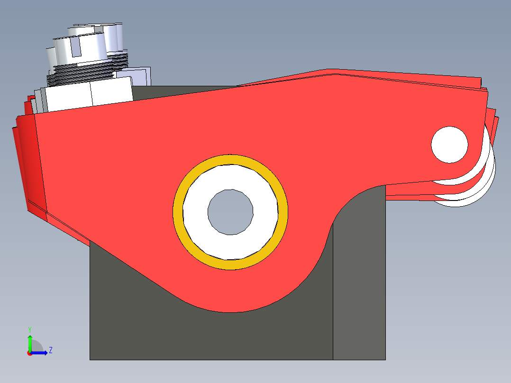
Task: Pick the small white pin circle on rocker arm
Action: [x=449, y=145]
